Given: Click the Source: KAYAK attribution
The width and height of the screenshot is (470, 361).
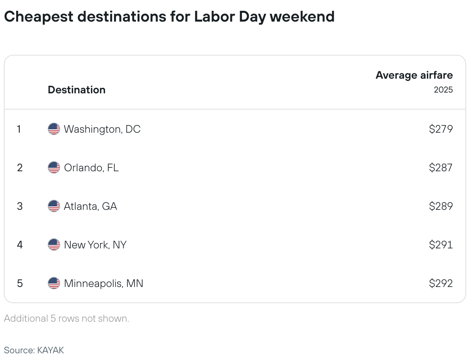Looking at the screenshot, I should point(34,350).
